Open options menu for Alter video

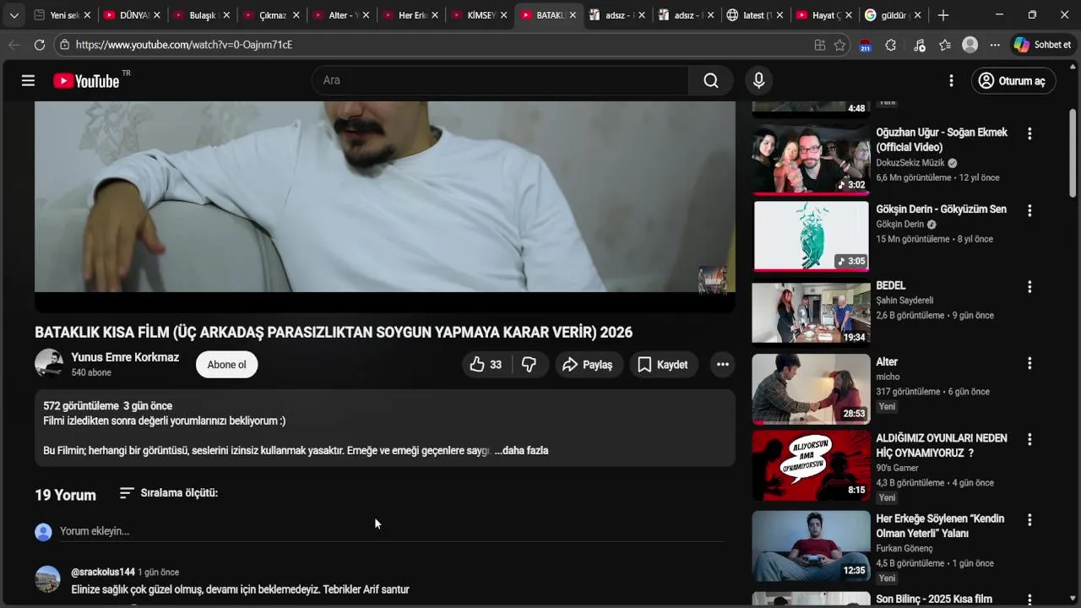(1029, 363)
